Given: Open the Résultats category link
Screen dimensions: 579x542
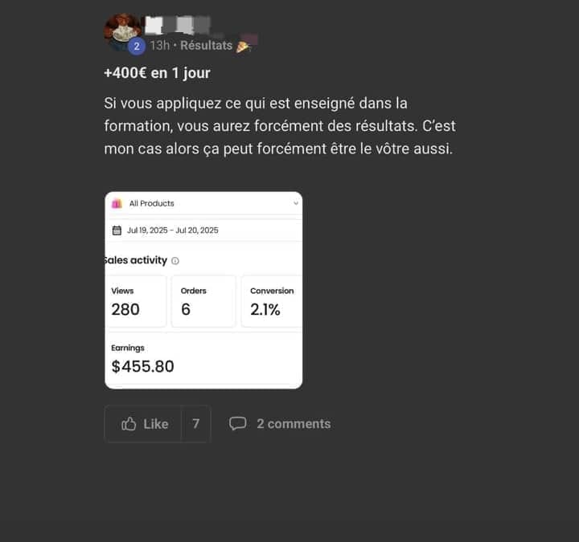Looking at the screenshot, I should 206,45.
